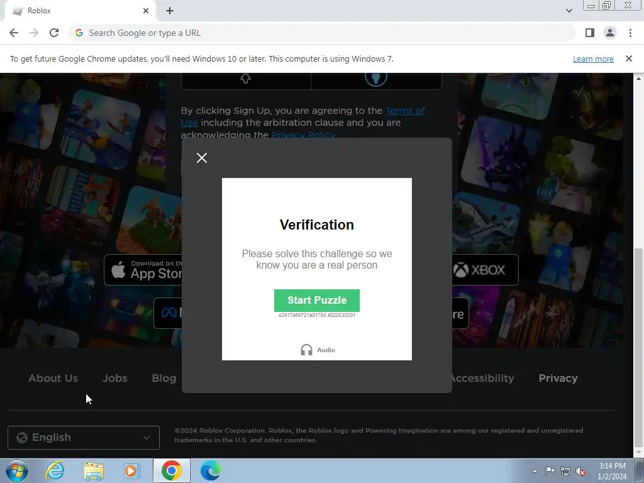Viewport: 644px width, 483px height.
Task: Click the muted volume tray icon
Action: pyautogui.click(x=580, y=471)
